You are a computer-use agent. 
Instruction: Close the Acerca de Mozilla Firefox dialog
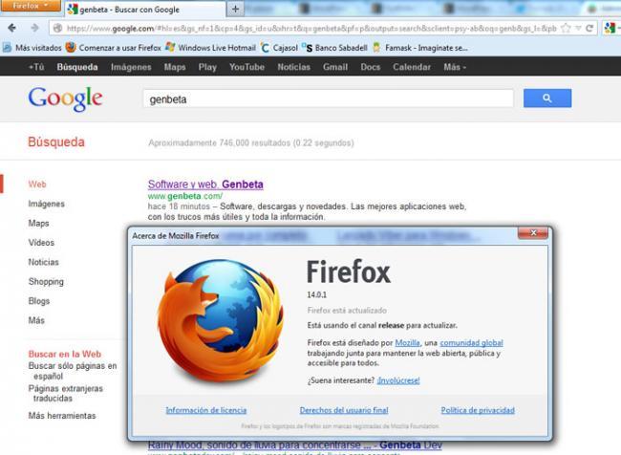point(533,232)
